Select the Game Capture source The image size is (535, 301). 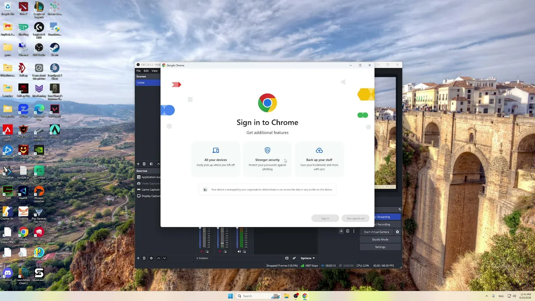(148, 190)
